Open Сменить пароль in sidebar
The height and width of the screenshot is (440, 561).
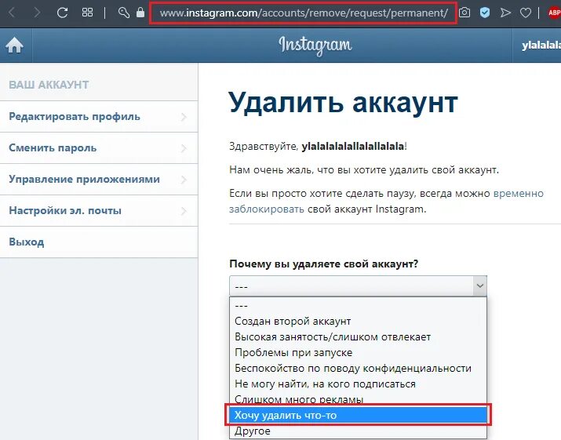[99, 148]
